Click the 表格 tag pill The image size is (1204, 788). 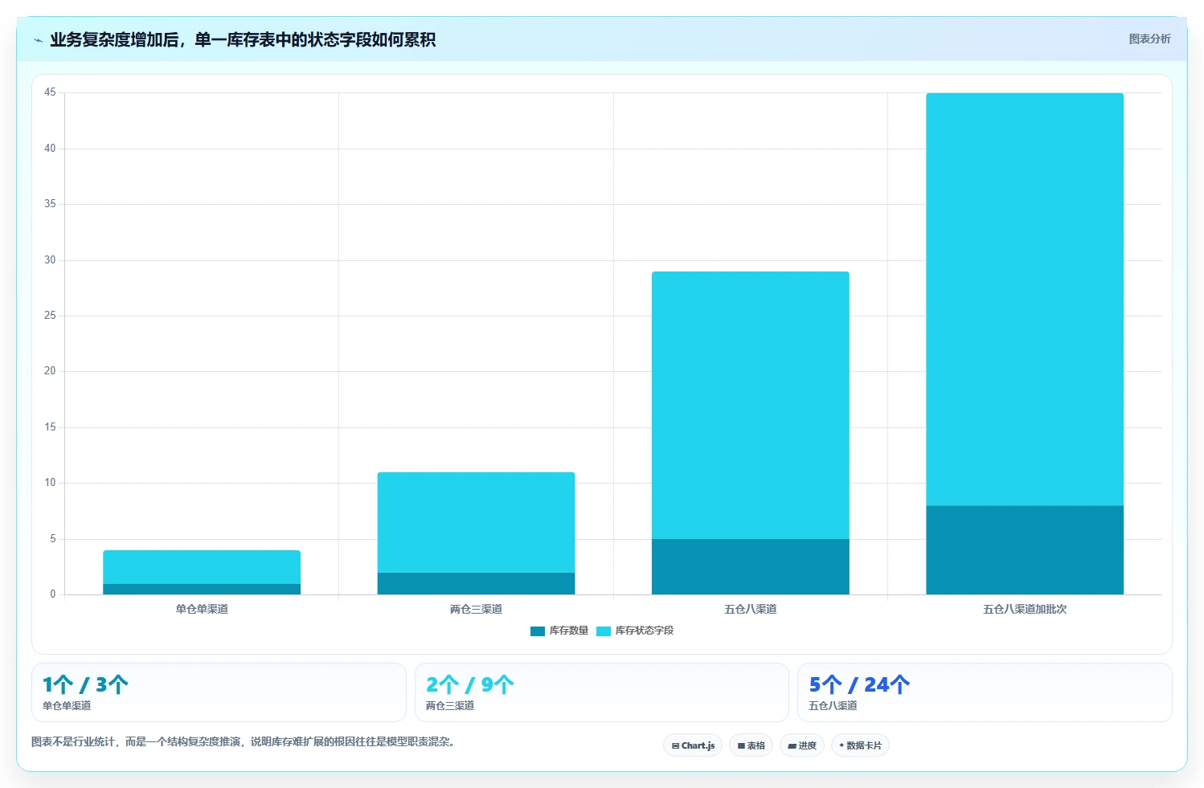click(751, 745)
